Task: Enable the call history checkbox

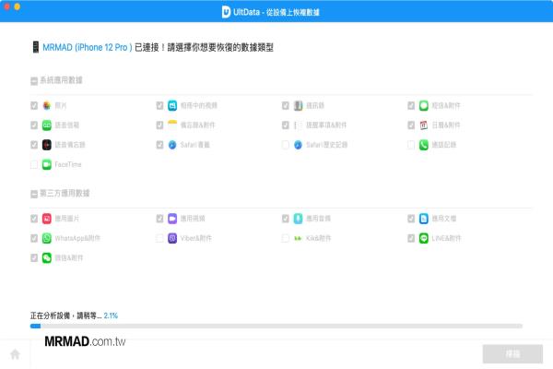Action: 411,145
